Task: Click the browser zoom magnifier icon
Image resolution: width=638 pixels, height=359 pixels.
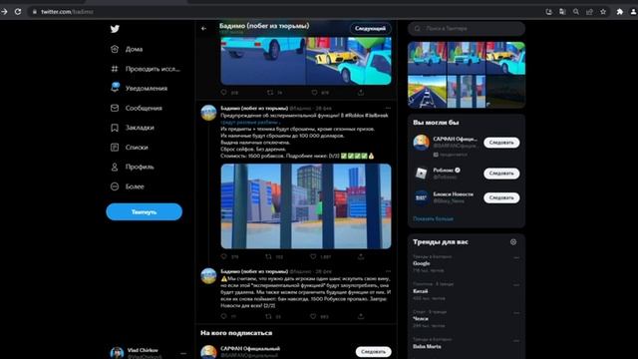Action: [576, 12]
